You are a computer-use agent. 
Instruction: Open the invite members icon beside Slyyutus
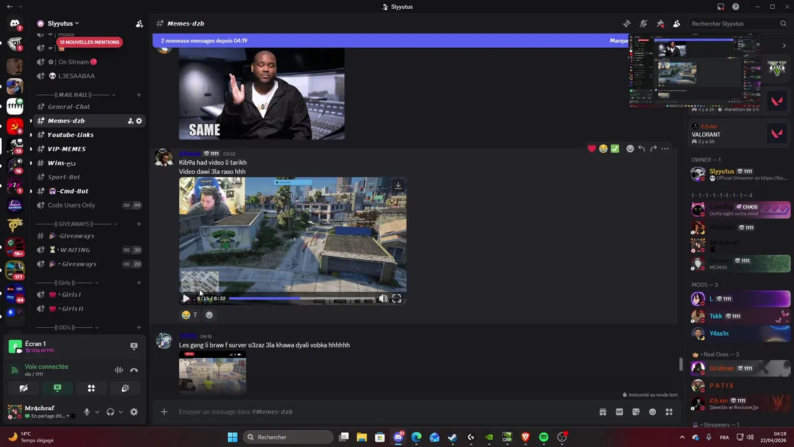click(140, 24)
